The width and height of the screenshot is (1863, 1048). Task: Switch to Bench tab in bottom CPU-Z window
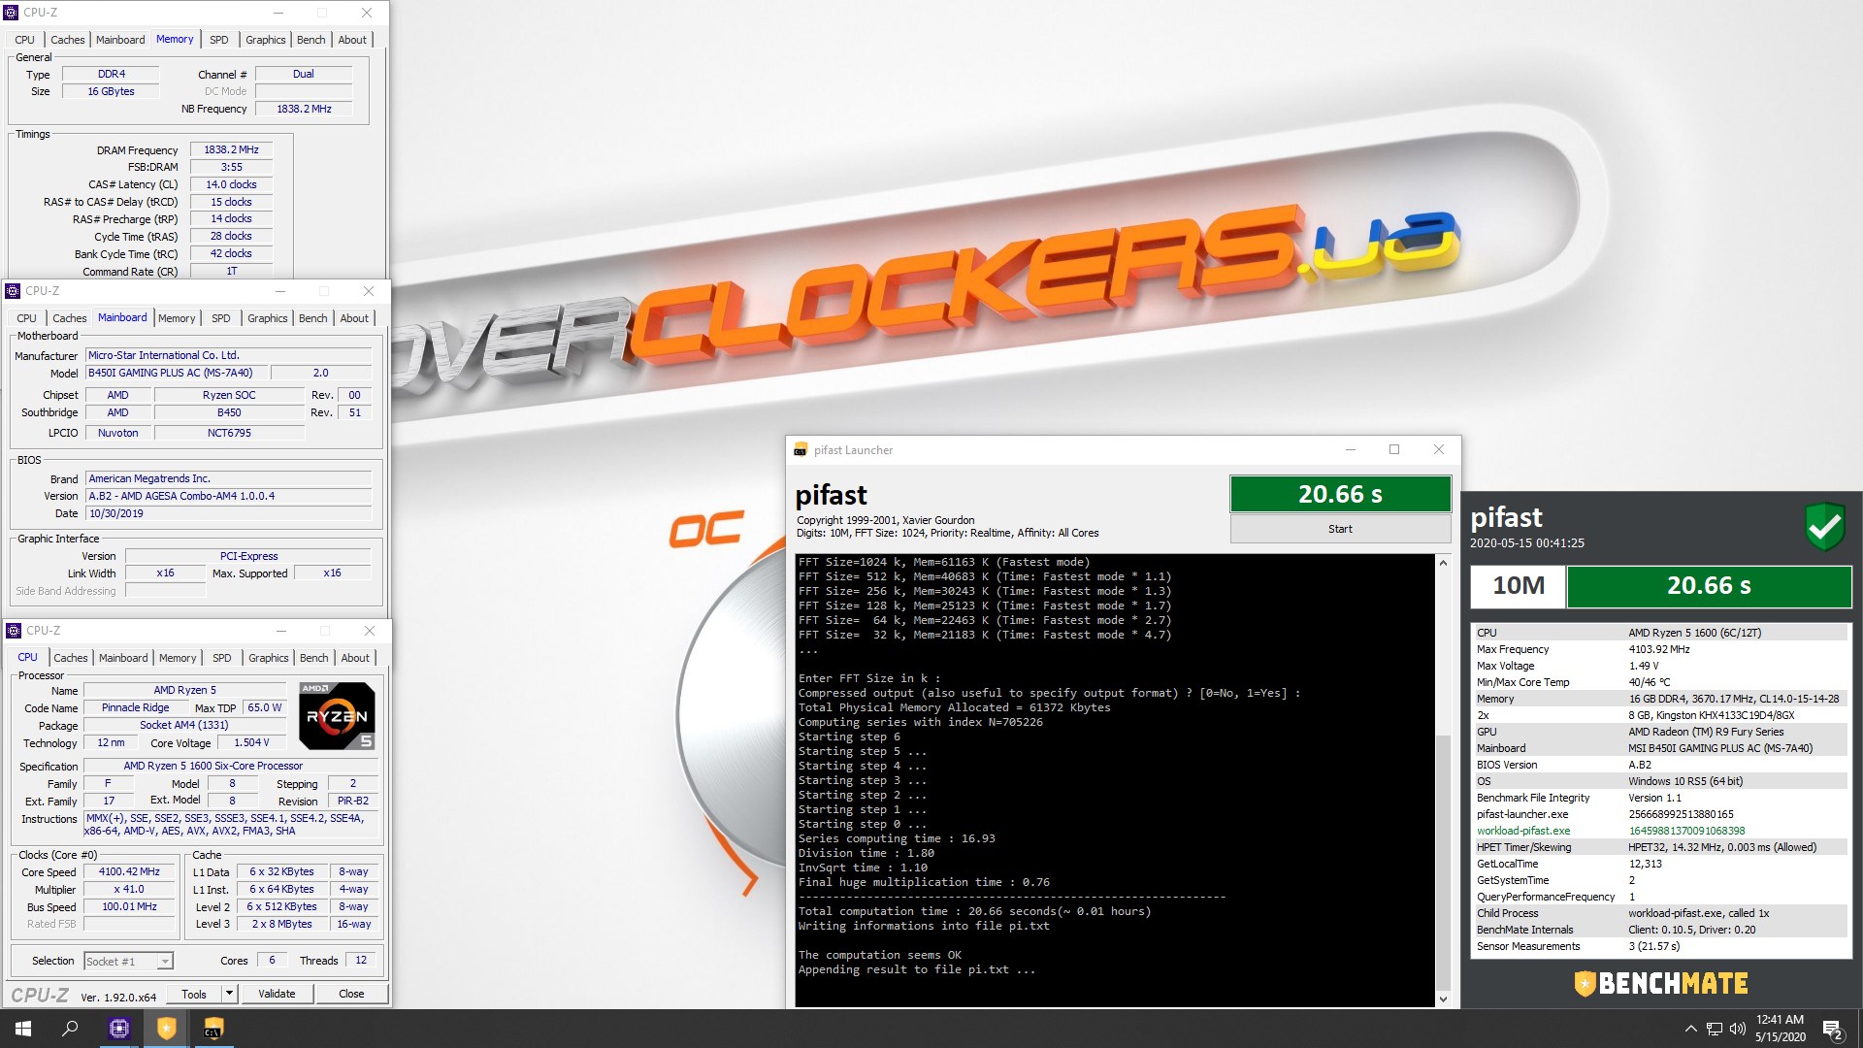(x=313, y=658)
